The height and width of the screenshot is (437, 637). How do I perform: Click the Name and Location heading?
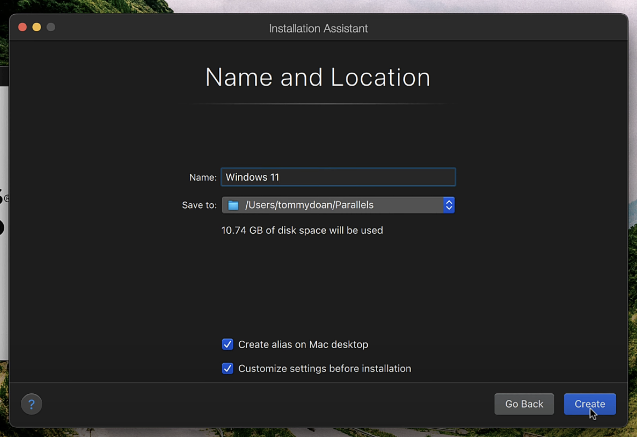tap(318, 77)
